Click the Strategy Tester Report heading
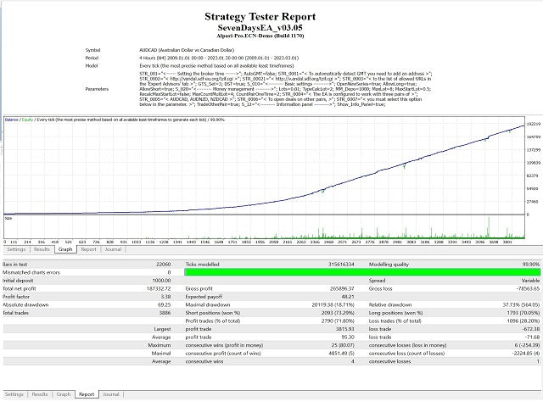Screen dimensions: 543x407 coord(271,15)
